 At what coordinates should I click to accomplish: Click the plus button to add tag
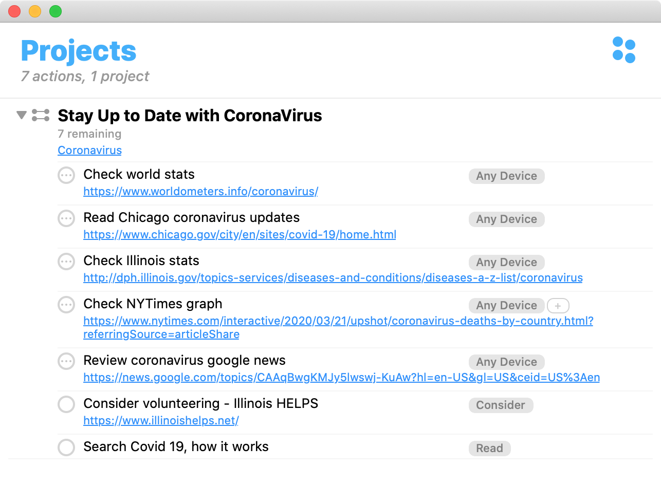[x=558, y=306]
